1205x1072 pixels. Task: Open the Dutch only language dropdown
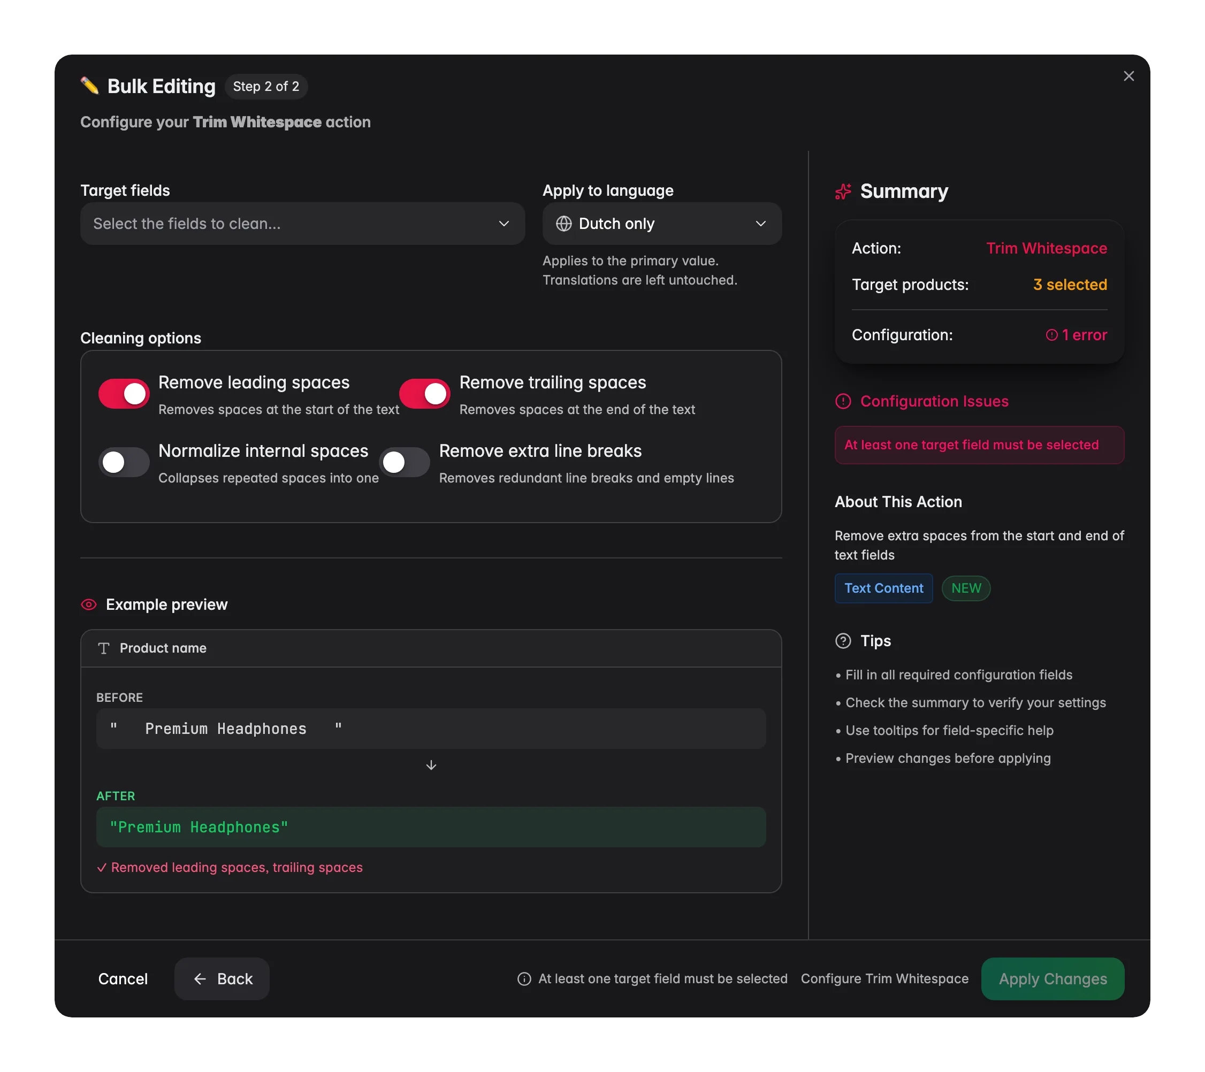662,224
